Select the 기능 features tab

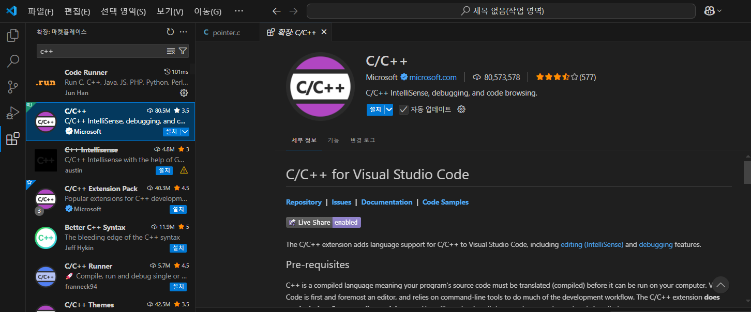coord(333,140)
